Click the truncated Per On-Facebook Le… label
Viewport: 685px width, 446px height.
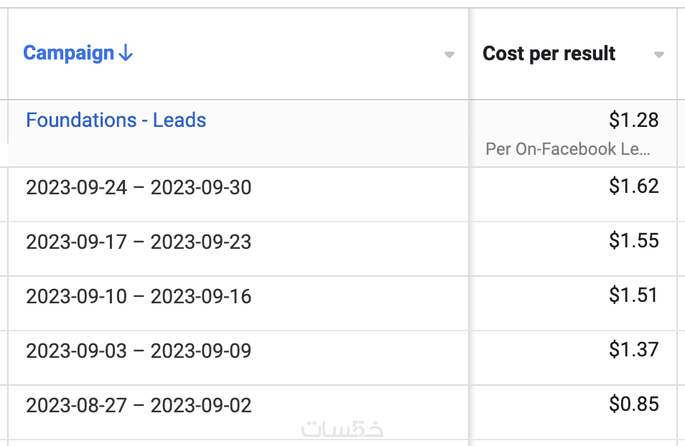click(x=569, y=149)
